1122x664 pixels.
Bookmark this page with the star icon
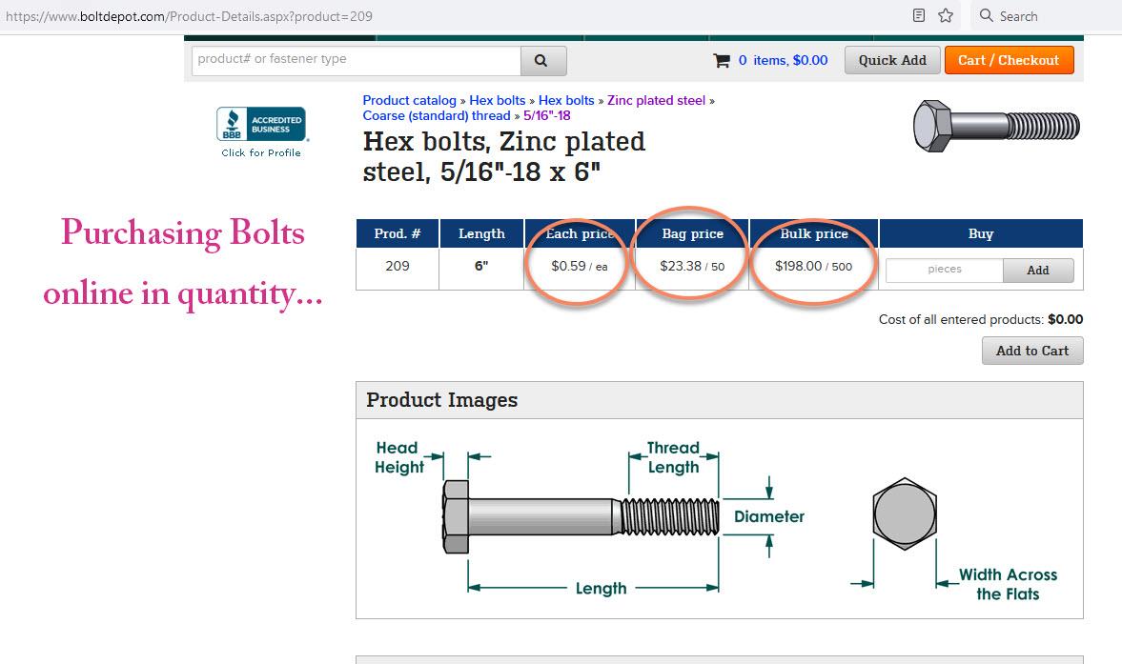tap(946, 16)
